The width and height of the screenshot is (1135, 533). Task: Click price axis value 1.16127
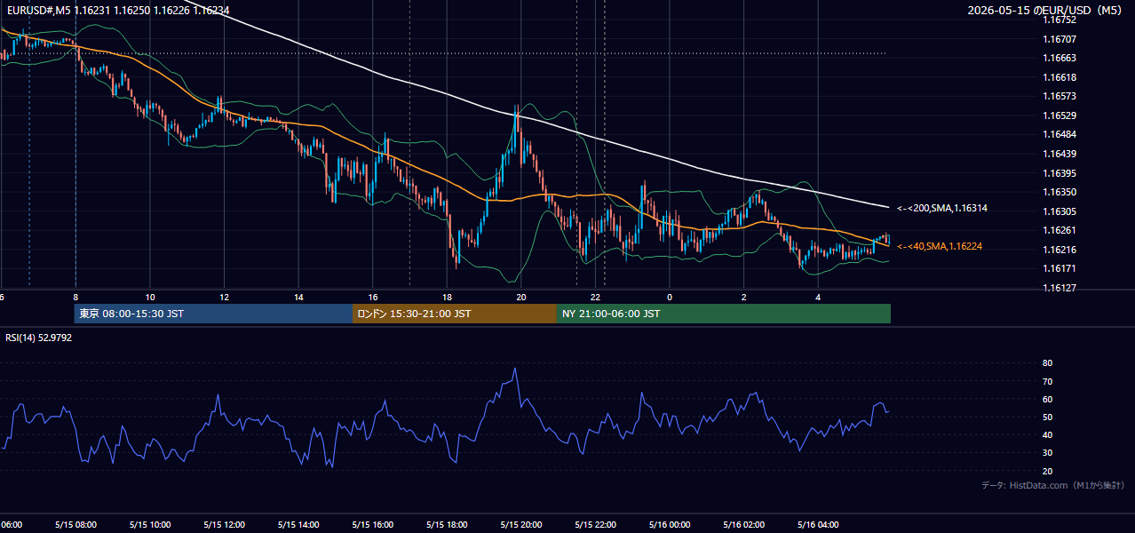click(1059, 288)
